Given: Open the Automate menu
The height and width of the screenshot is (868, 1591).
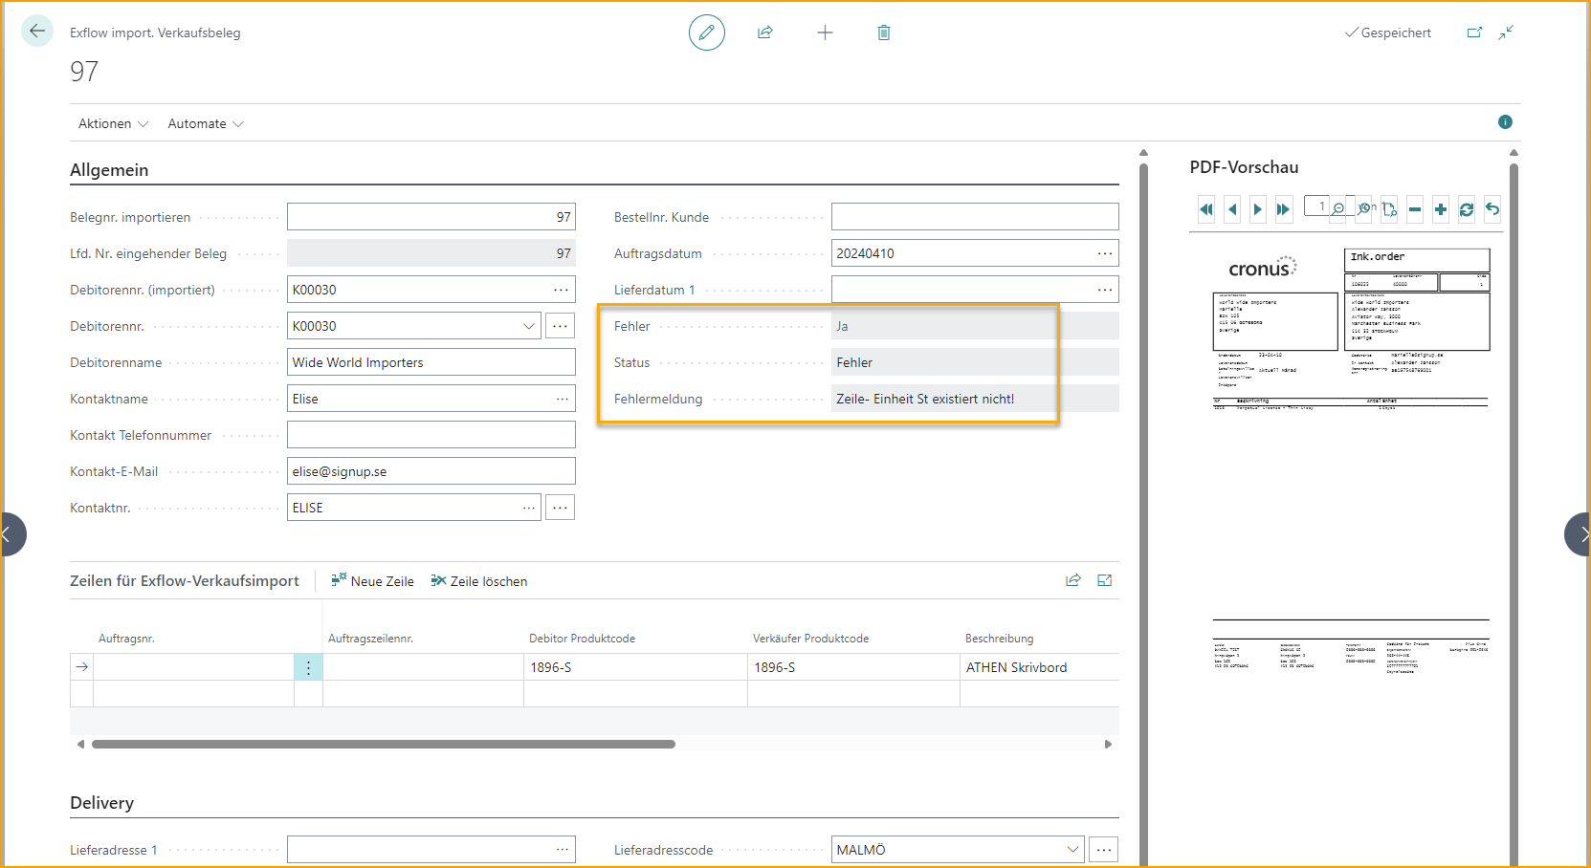Looking at the screenshot, I should coord(205,124).
